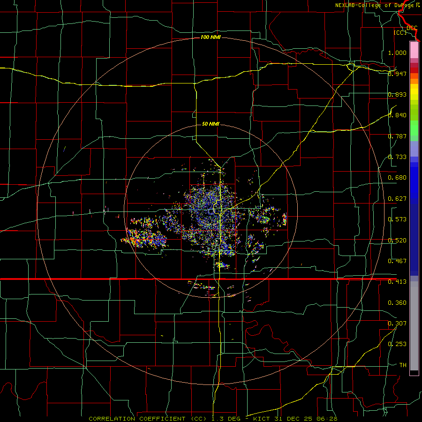This screenshot has width=422, height=422.
Task: Pick the pink segment of the color bar
Action: tap(414, 50)
